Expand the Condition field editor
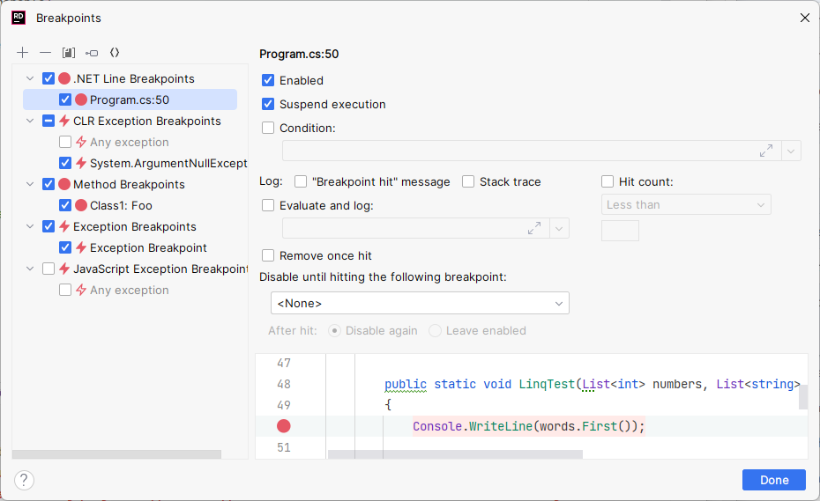Viewport: 820px width, 501px height. [766, 151]
